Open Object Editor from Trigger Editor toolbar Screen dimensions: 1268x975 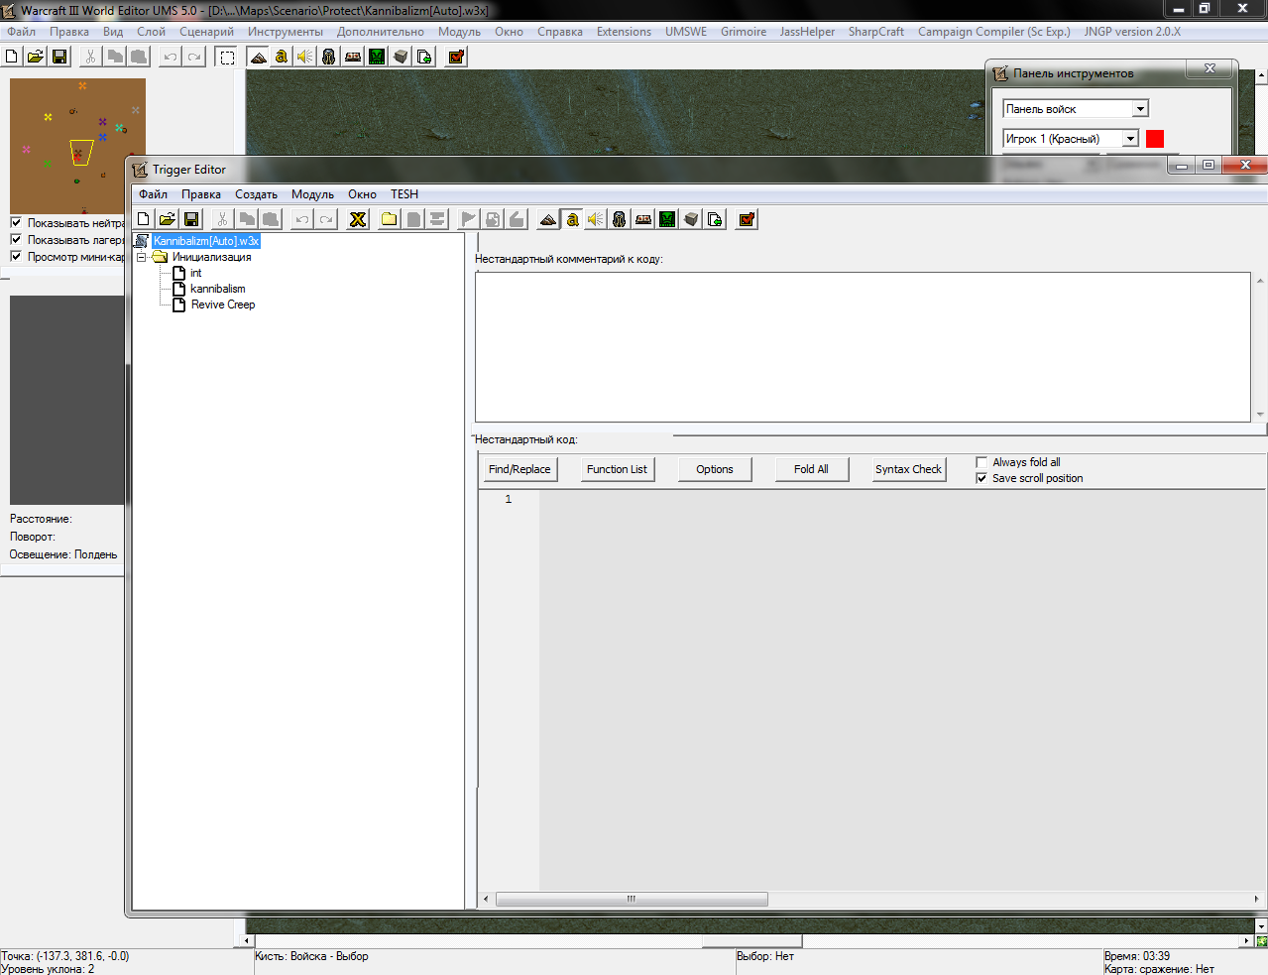coord(620,219)
